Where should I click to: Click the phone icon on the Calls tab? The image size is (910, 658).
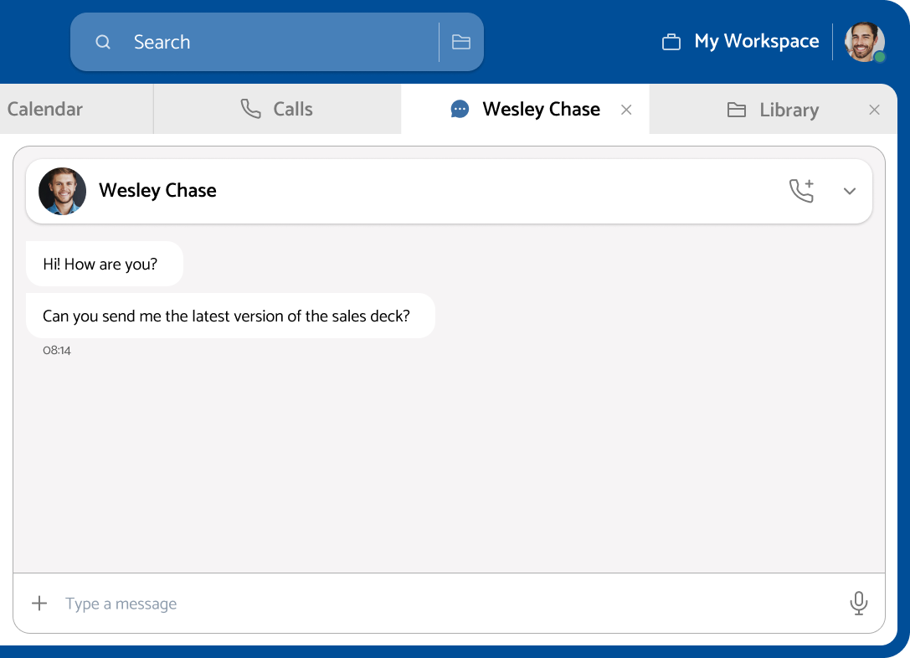pyautogui.click(x=250, y=110)
